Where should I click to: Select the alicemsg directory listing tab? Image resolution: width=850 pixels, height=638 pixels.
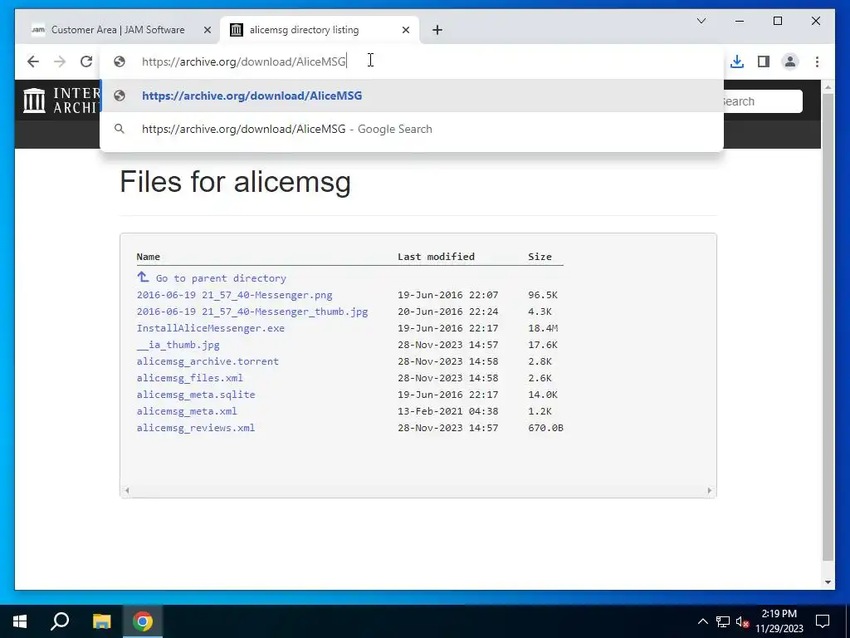[320, 30]
